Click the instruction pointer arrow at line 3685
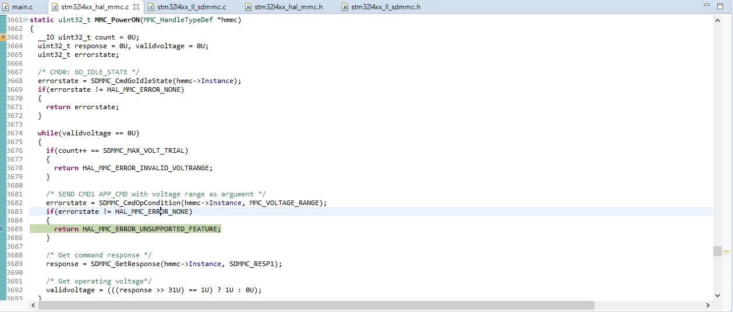The height and width of the screenshot is (312, 733). coord(3,229)
